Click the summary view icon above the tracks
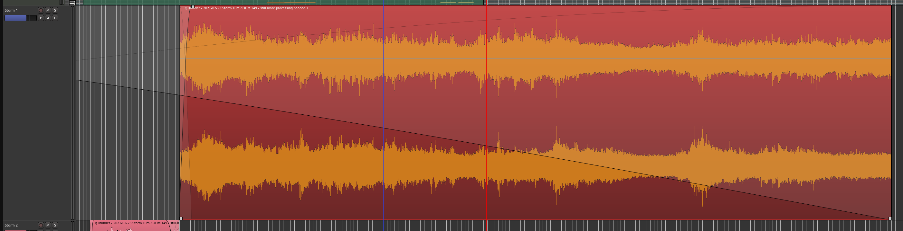The width and height of the screenshot is (903, 231). coord(72,3)
